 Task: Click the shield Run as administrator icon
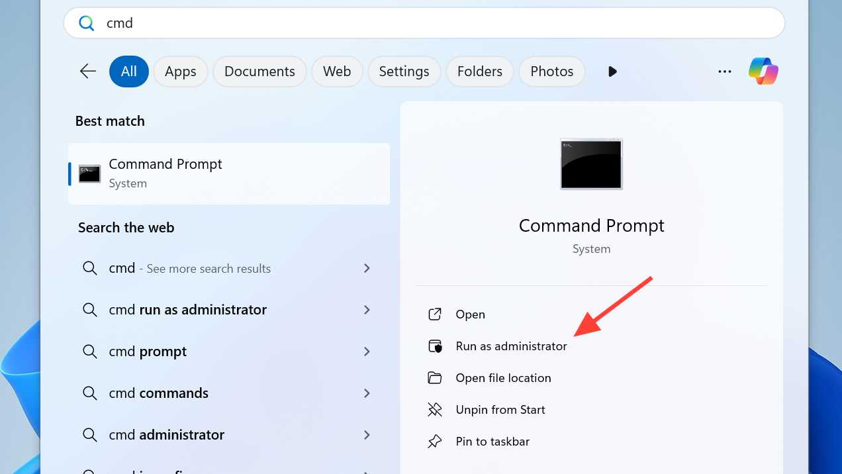pyautogui.click(x=435, y=346)
